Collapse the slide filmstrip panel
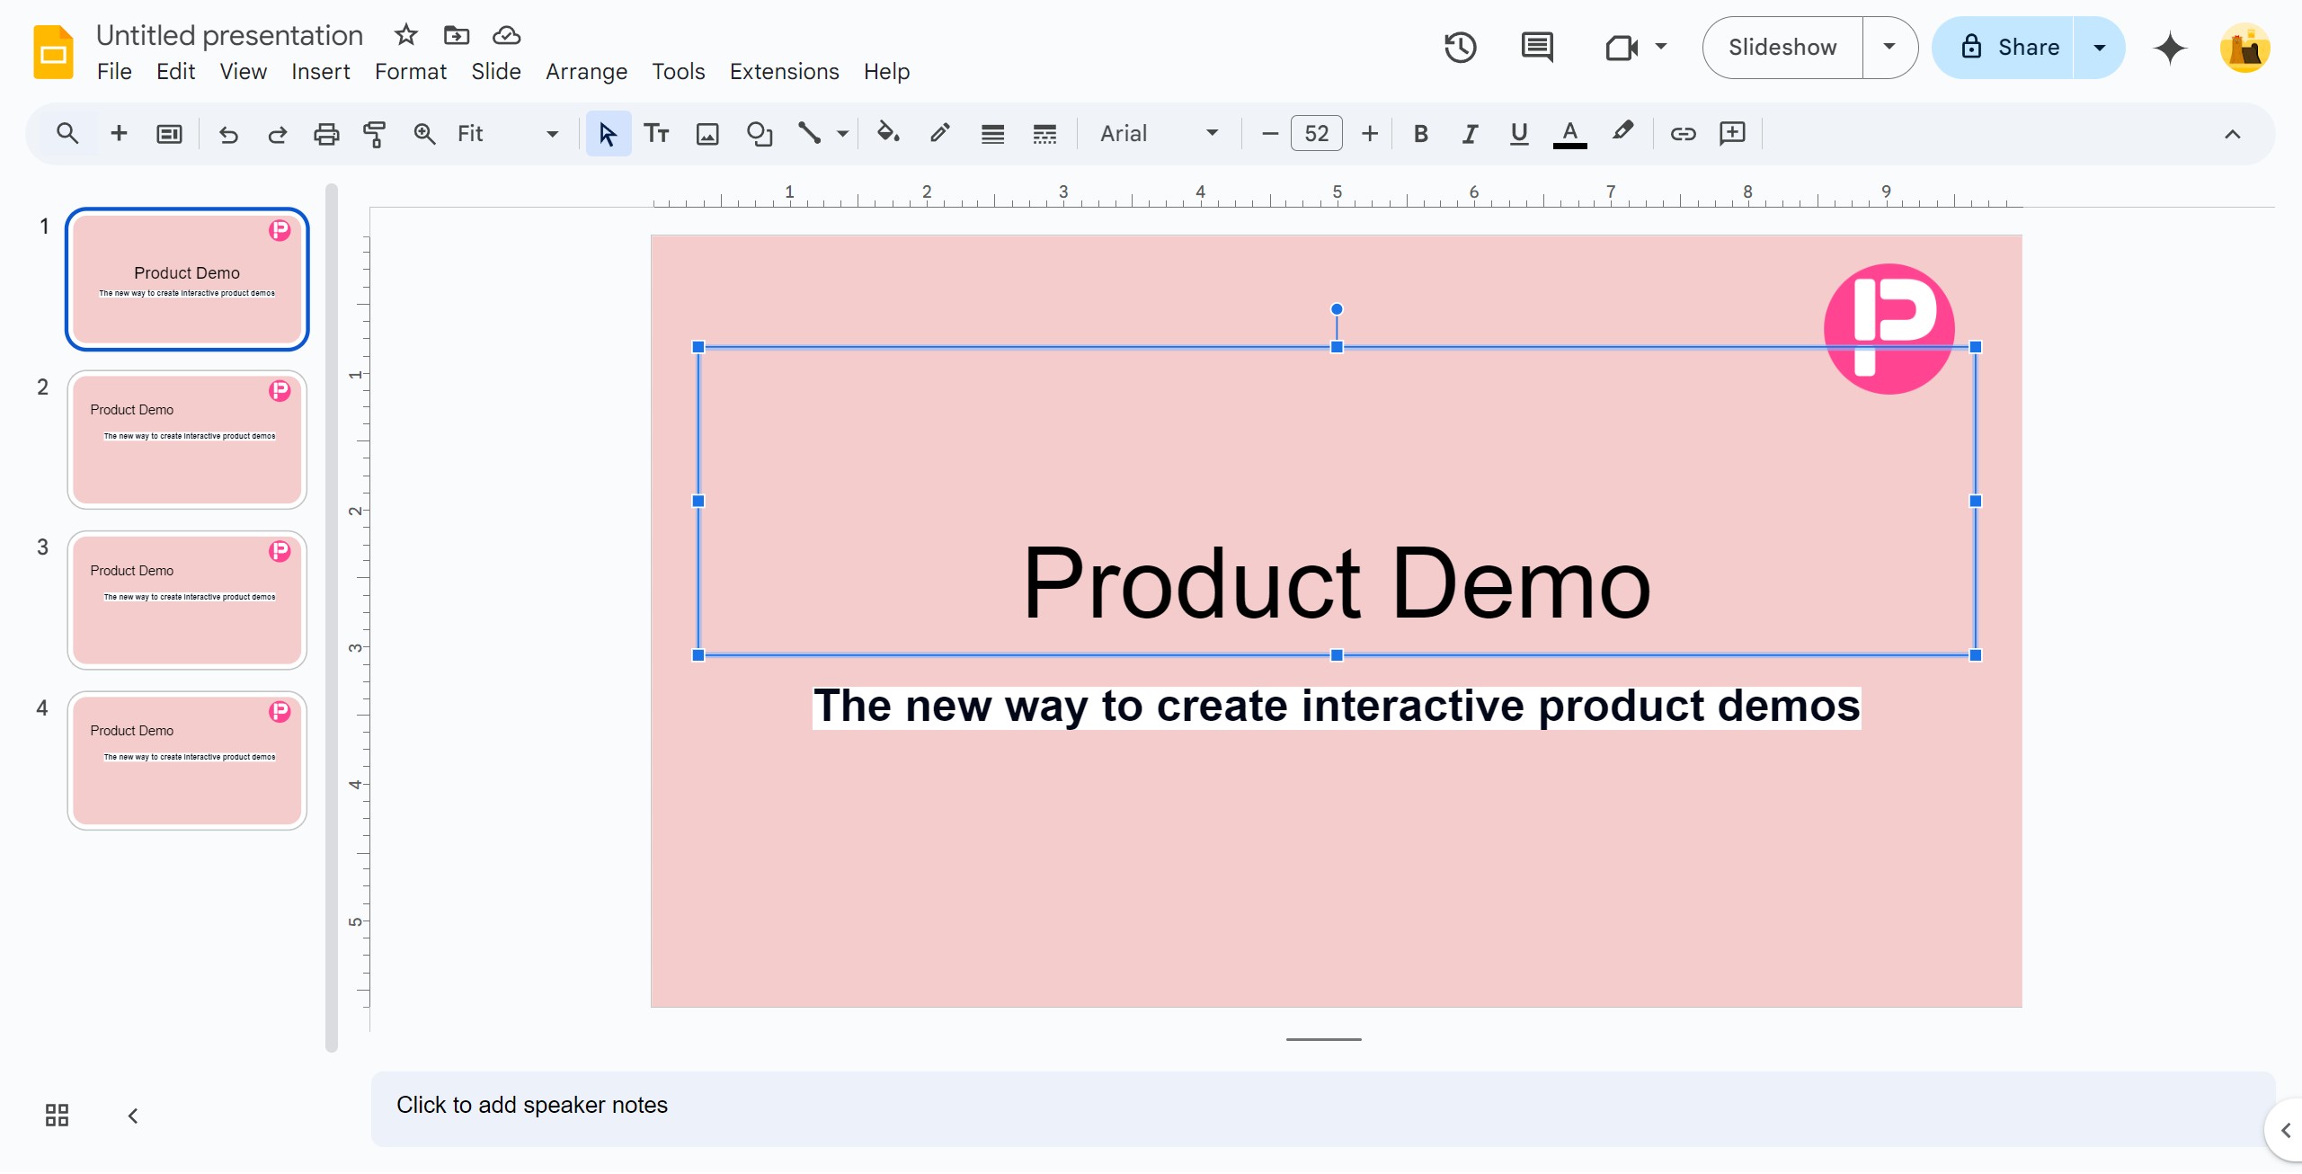Screen dimensions: 2302x1174 [133, 1116]
